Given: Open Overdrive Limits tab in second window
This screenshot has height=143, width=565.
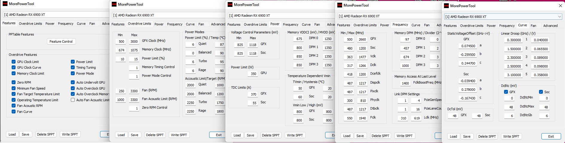Looking at the screenshot, I should coord(140,24).
